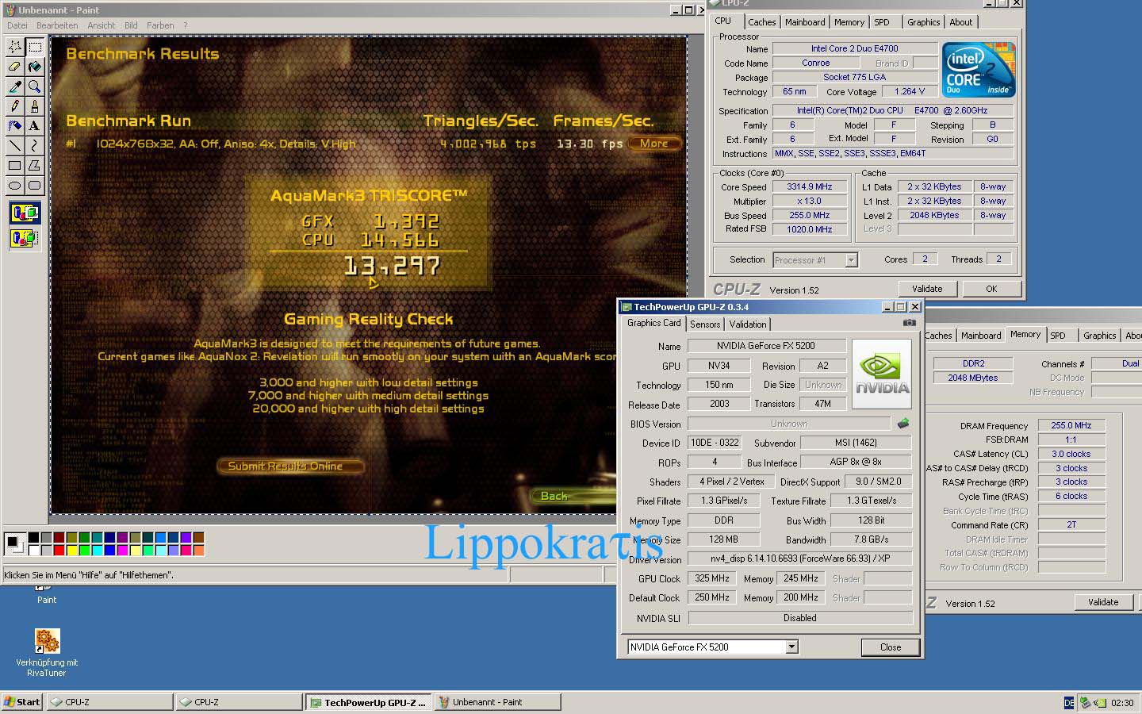The image size is (1142, 714).
Task: Open the GPU selector dropdown in GPU-Z
Action: pyautogui.click(x=791, y=647)
